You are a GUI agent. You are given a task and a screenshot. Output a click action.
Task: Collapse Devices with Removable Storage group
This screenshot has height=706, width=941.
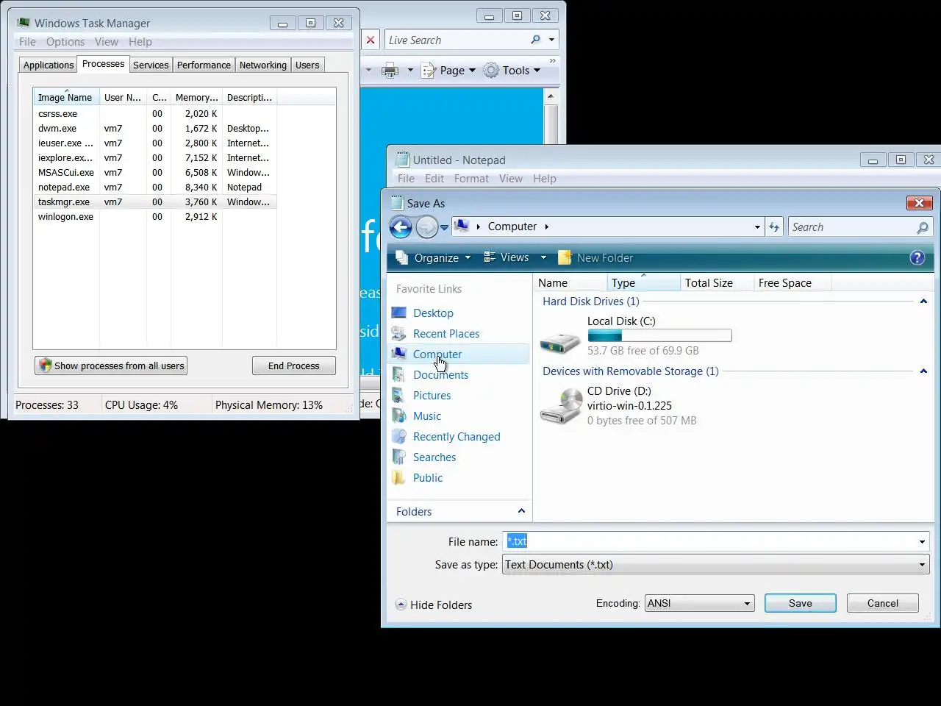(x=923, y=371)
